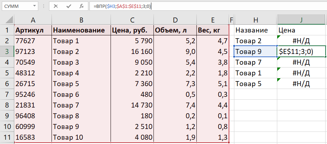Click the cell containing Товар 9 in column H
This screenshot has height=144, width=327.
click(255, 51)
